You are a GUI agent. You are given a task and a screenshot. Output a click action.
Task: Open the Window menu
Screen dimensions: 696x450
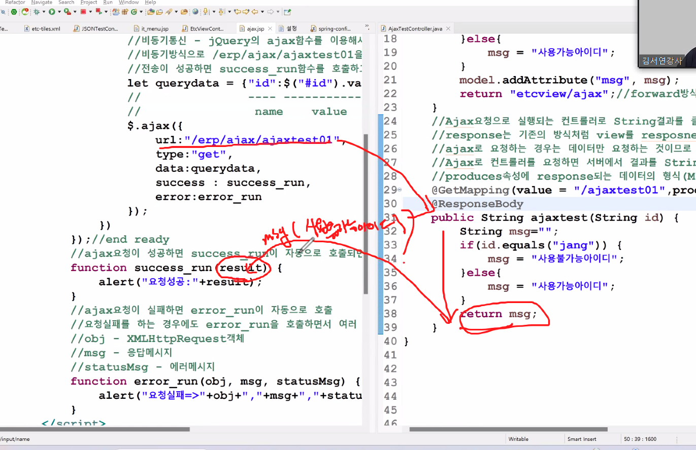(x=128, y=2)
